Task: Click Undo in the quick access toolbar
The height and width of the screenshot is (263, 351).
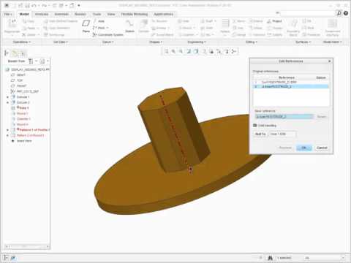Action: coord(34,5)
